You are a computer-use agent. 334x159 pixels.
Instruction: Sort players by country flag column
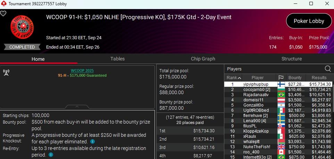[281, 78]
